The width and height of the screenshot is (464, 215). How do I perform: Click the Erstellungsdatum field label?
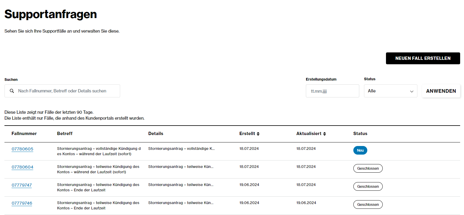321,79
